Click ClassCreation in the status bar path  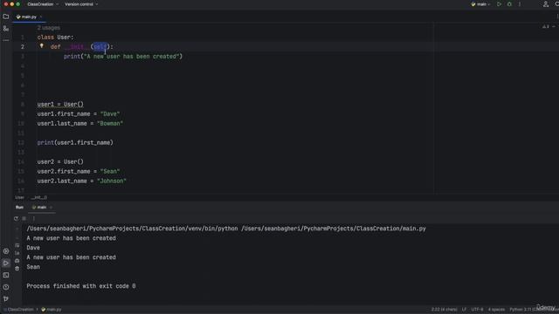(x=20, y=310)
